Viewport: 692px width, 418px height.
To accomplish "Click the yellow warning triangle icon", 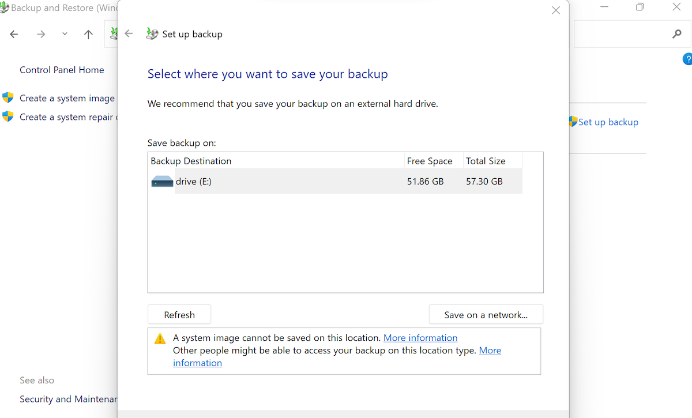I will point(160,339).
